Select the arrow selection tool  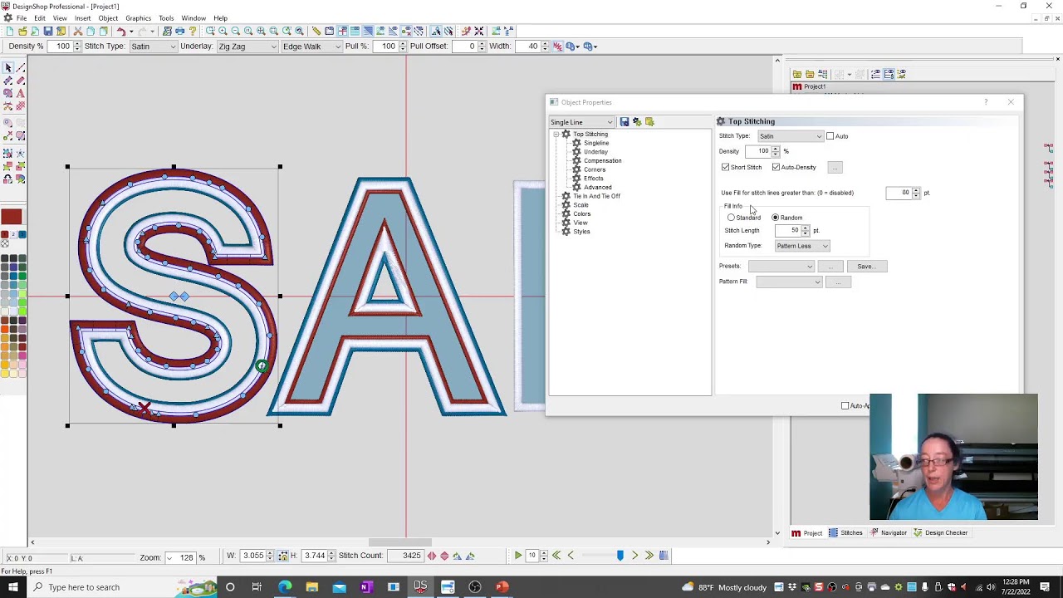pos(7,67)
